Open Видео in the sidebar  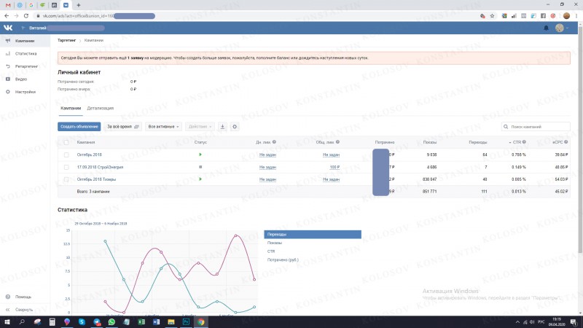point(25,79)
